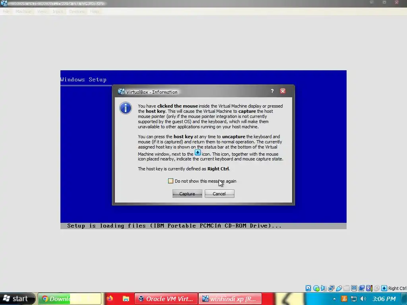Click the VirtualBox icon in main window title
This screenshot has height=305, width=407.
click(x=4, y=3)
